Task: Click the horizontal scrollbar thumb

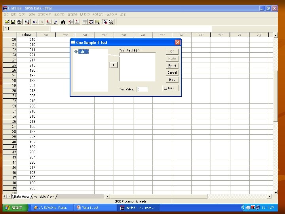Action: [x=158, y=196]
